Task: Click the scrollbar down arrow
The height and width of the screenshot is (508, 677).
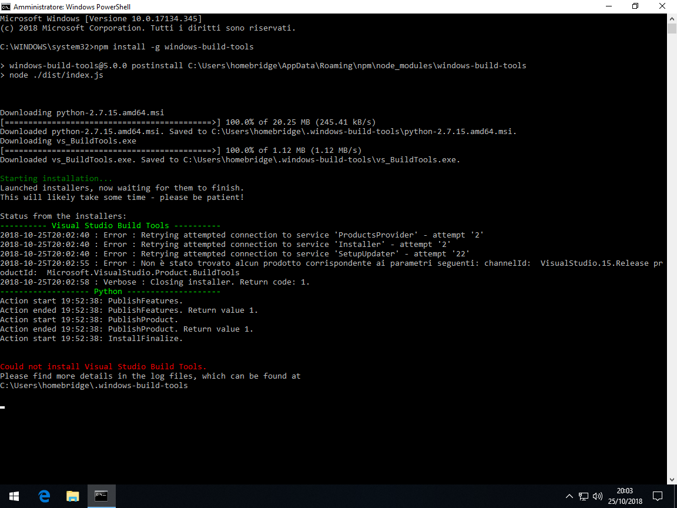Action: click(672, 479)
